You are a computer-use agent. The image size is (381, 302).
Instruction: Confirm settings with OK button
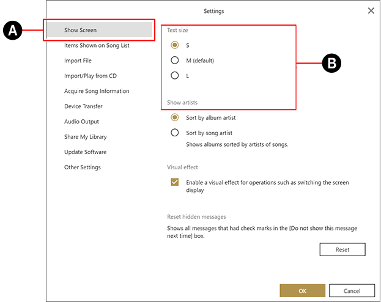point(302,290)
